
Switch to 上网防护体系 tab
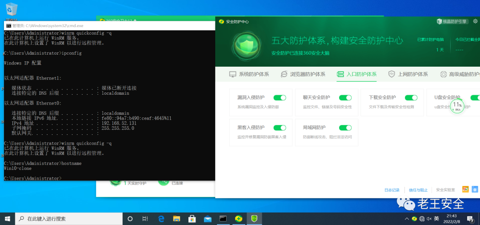(x=408, y=74)
